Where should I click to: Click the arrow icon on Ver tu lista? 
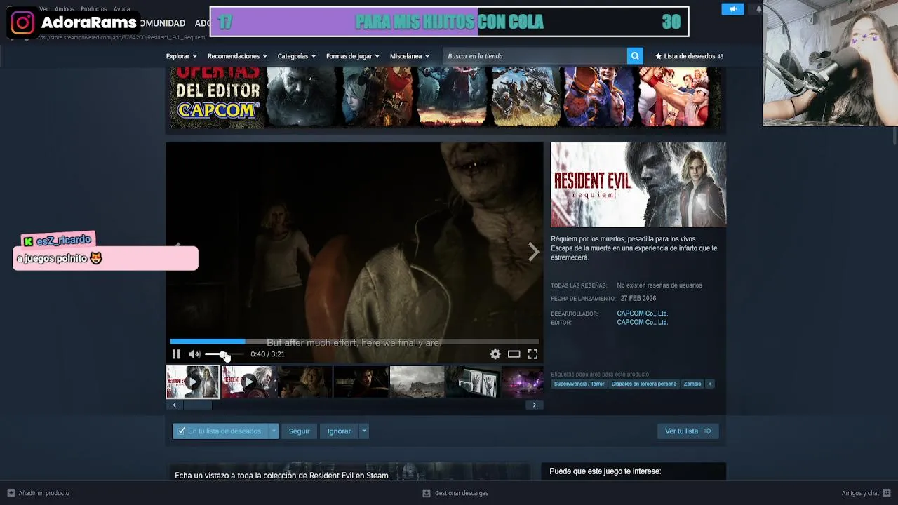coord(707,431)
